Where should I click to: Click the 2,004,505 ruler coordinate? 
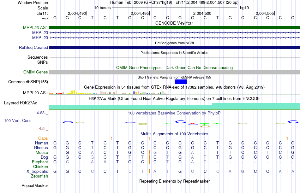coord(265,13)
